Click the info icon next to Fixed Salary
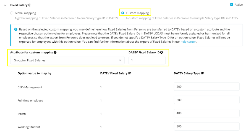 [30, 5]
